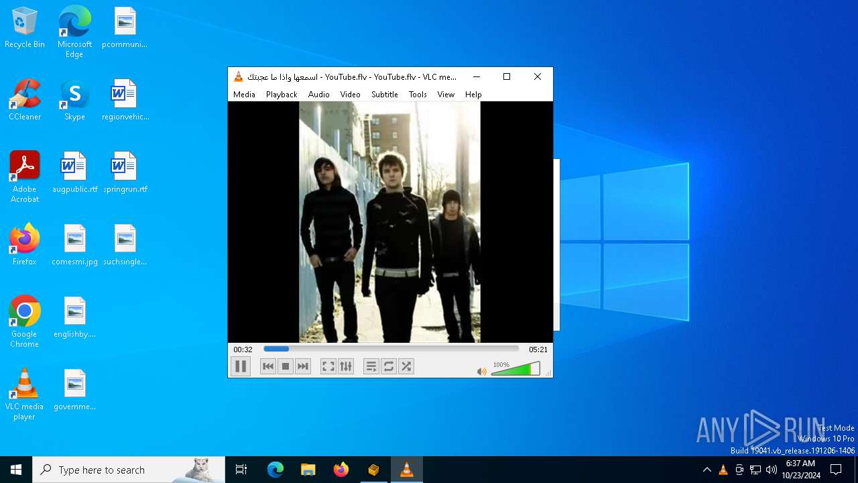
Task: Toggle random shuffle playback in VLC
Action: click(406, 366)
